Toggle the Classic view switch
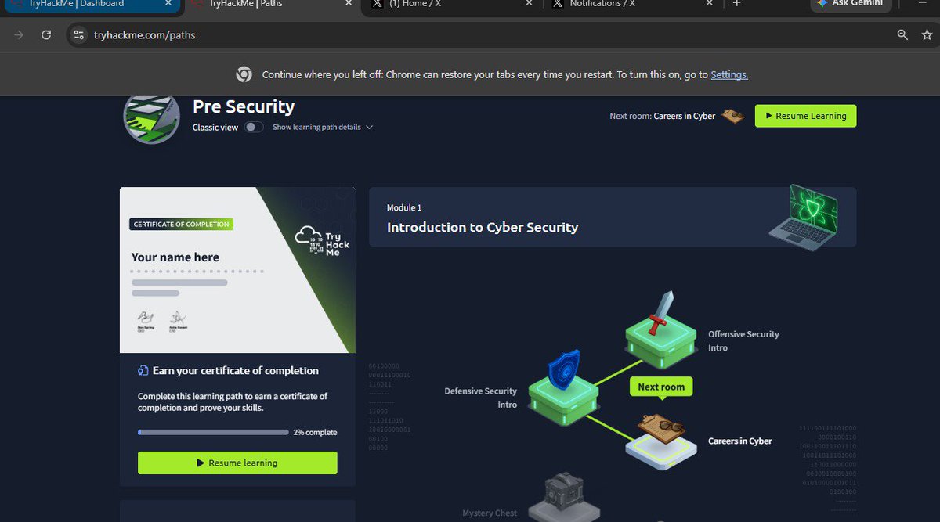 (x=254, y=127)
